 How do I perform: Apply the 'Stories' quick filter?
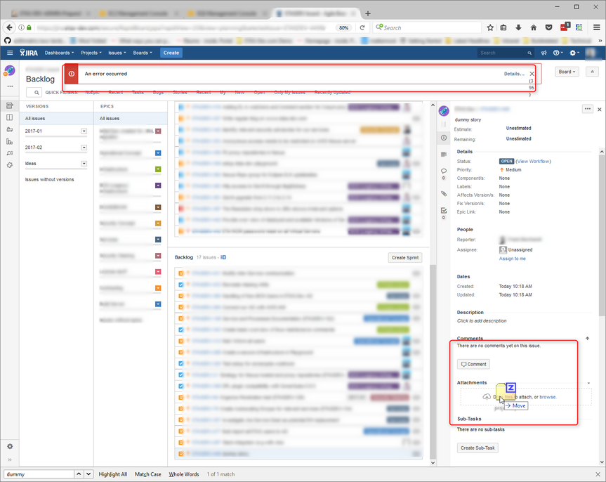[180, 93]
